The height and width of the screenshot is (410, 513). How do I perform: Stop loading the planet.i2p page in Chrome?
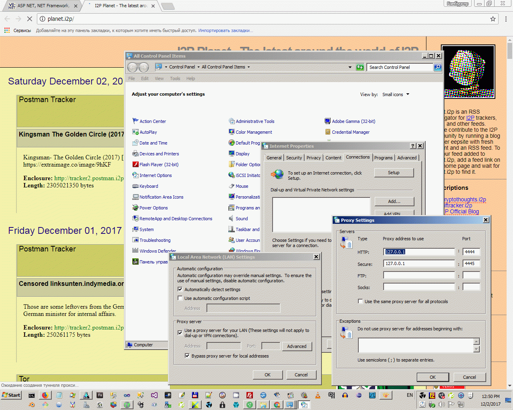29,19
